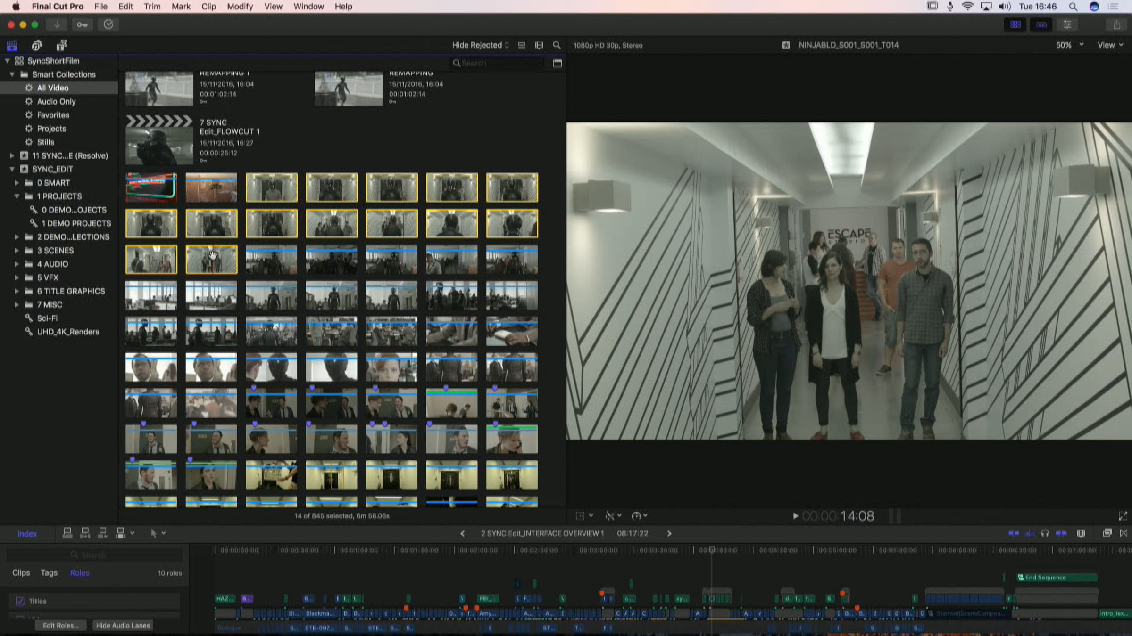1132x636 pixels.
Task: Open the Hide Rejected filter dropdown
Action: tap(480, 45)
